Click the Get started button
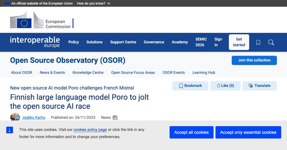287x150 pixels. (x=239, y=42)
